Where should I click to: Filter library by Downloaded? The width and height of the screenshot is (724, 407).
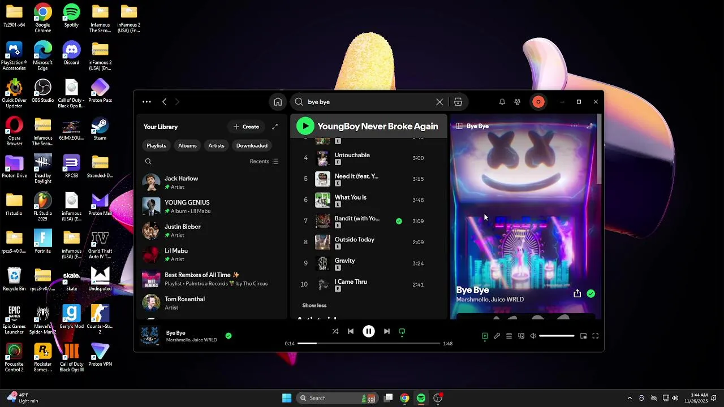point(252,146)
